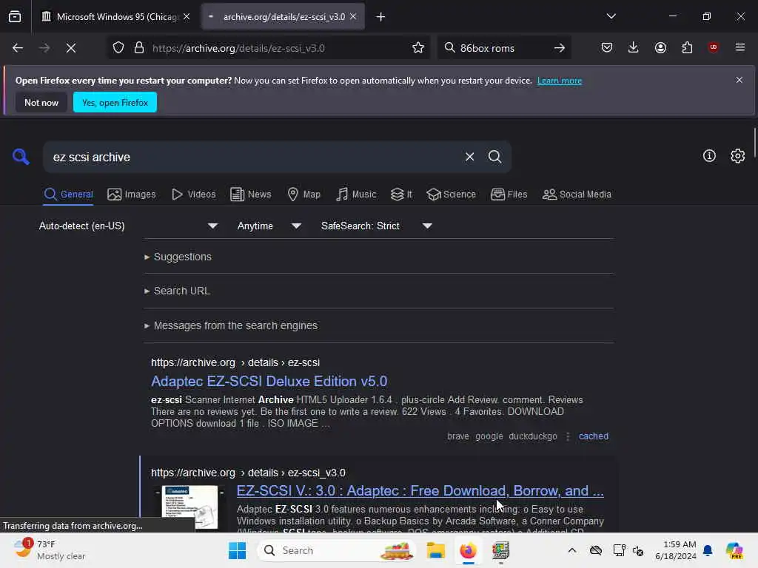Switch to Social Media results category
Viewport: 758px width, 568px height.
[577, 195]
